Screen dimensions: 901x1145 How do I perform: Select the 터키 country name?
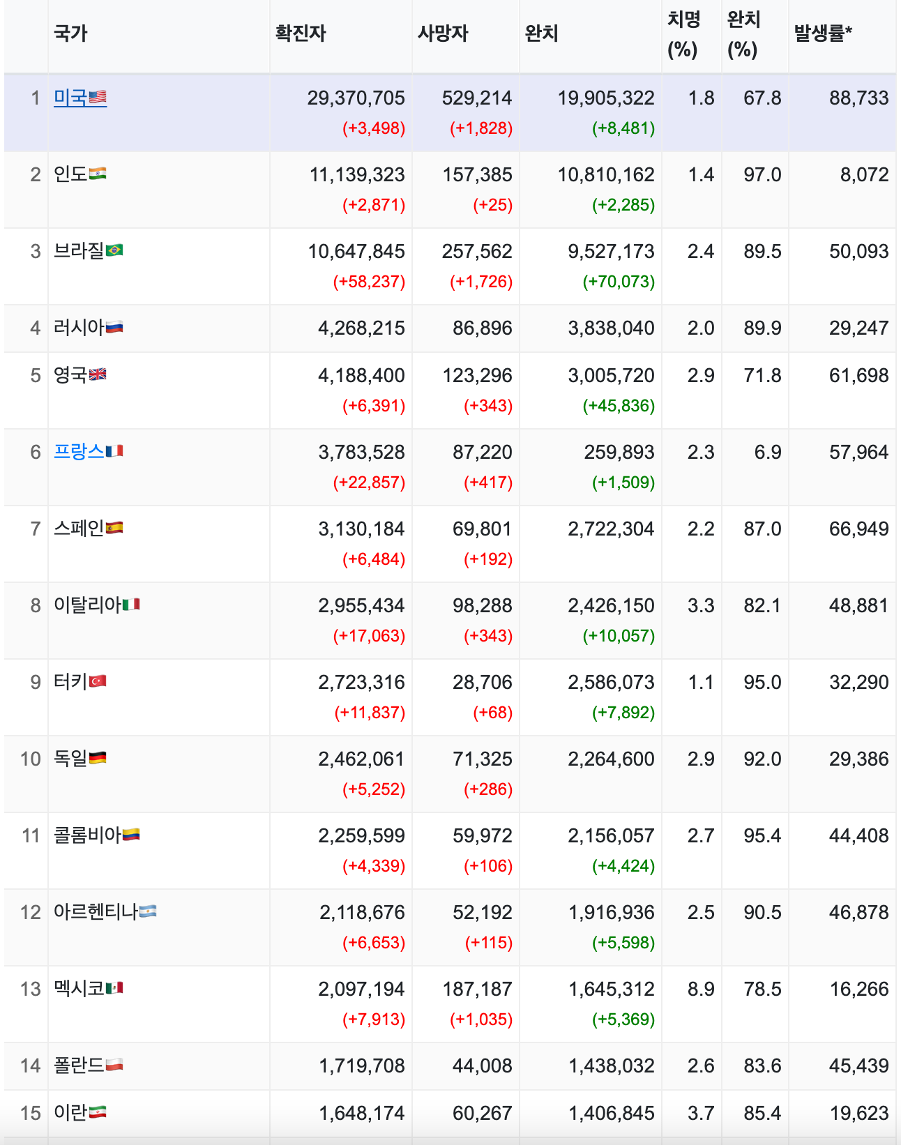[70, 682]
